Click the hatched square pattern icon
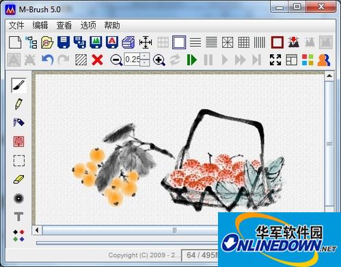The height and width of the screenshot is (267, 341). click(x=81, y=60)
